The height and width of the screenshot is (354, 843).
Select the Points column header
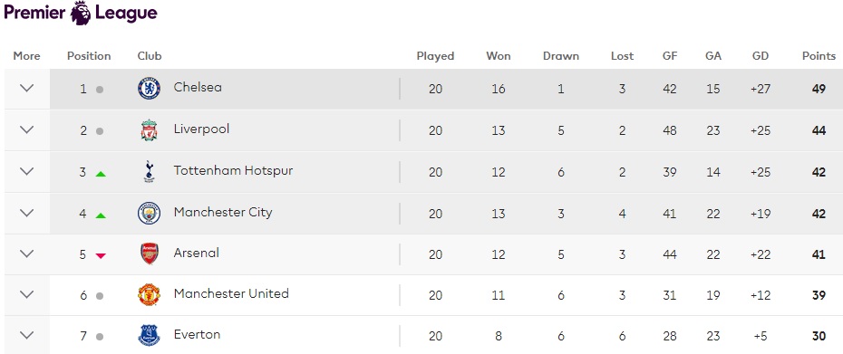(x=819, y=56)
